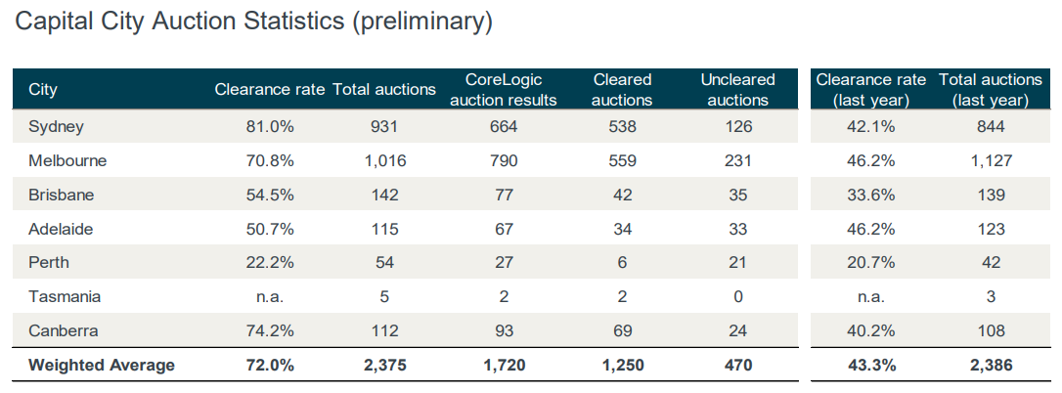Click the Tasmania row label
The image size is (1062, 393).
click(x=65, y=296)
